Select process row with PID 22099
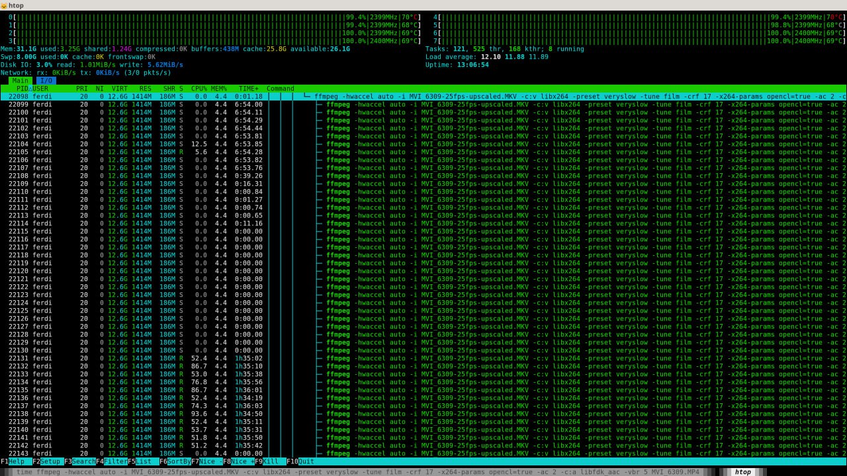 423,104
